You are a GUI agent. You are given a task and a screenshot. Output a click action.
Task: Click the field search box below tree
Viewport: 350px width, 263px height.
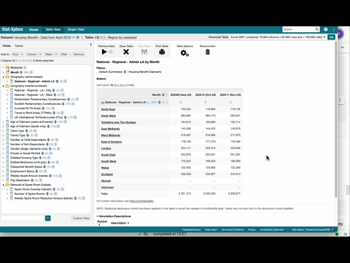click(x=22, y=218)
